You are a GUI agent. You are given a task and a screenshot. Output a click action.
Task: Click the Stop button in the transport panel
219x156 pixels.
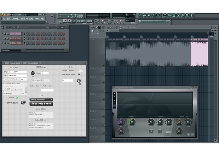69,21
